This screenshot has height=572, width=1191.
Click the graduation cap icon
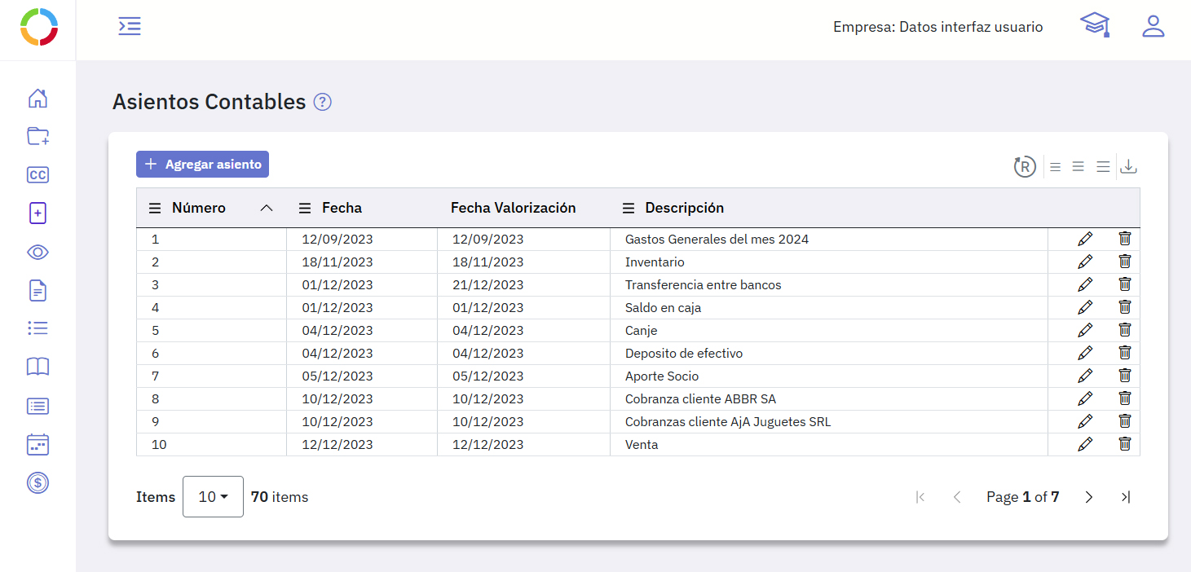(x=1095, y=25)
